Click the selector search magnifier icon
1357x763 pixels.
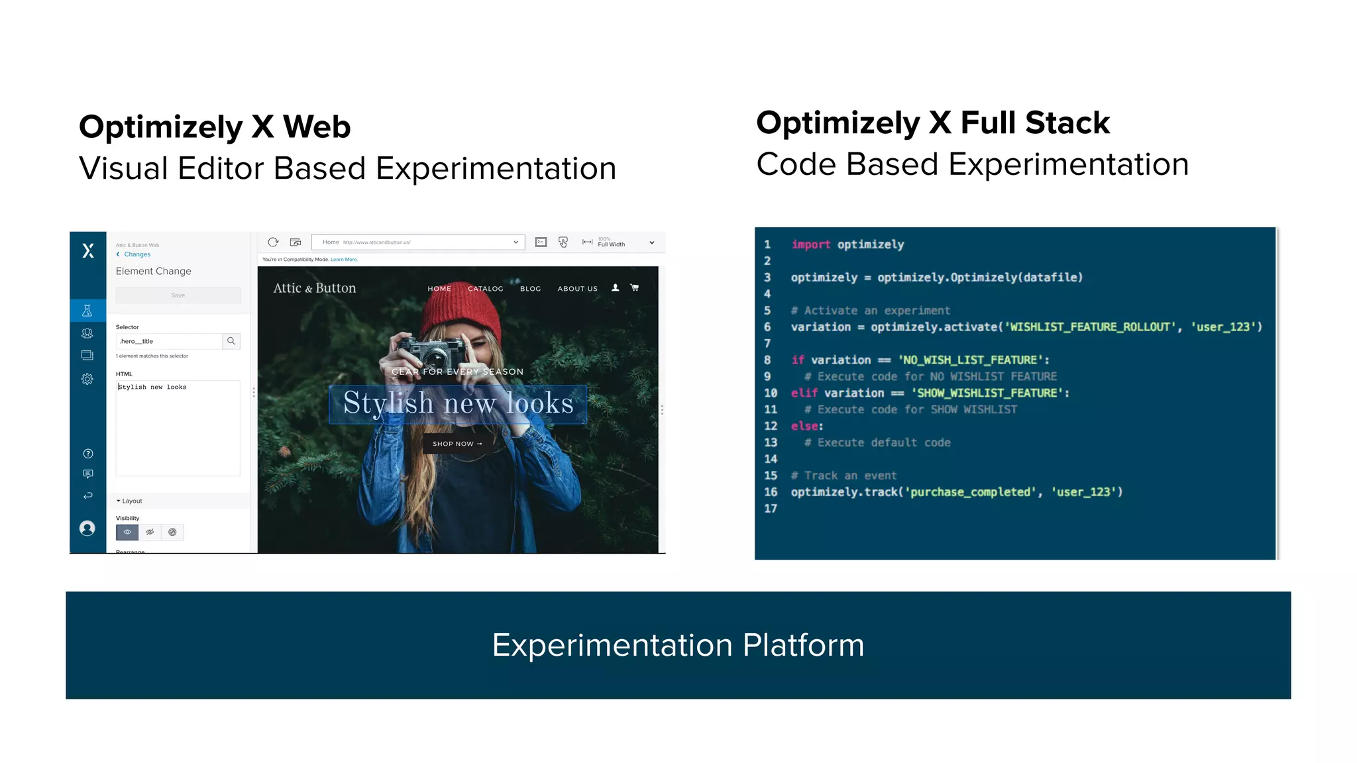pos(231,341)
